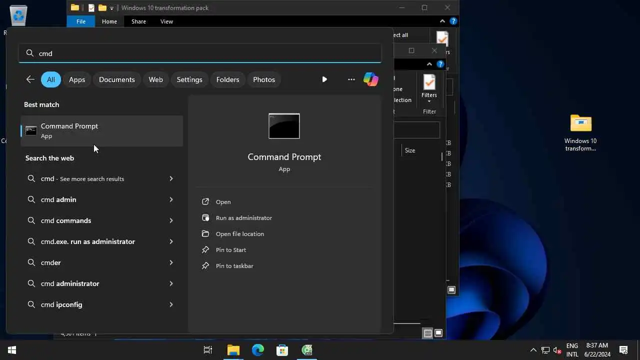Click Size column header in Explorer

coord(410,150)
